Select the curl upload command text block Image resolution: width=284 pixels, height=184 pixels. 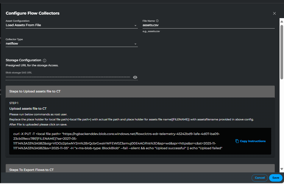point(119,141)
